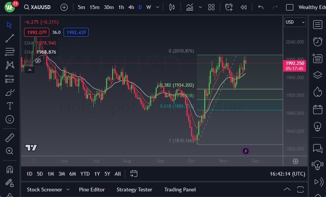Select the 4h timeframe button

tap(131, 7)
